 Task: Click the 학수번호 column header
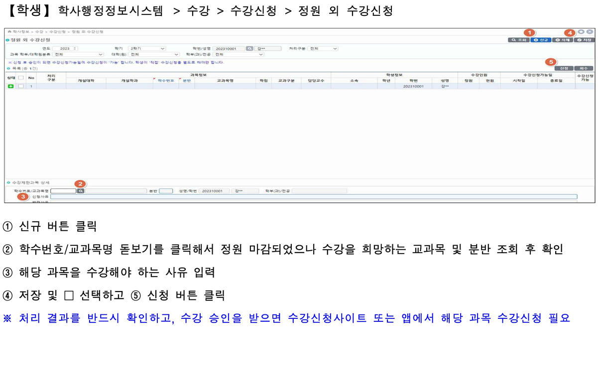point(166,81)
